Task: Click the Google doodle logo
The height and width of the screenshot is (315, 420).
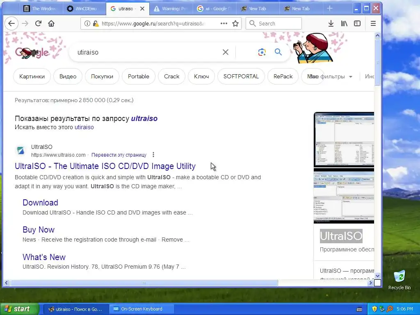Action: coord(32,52)
